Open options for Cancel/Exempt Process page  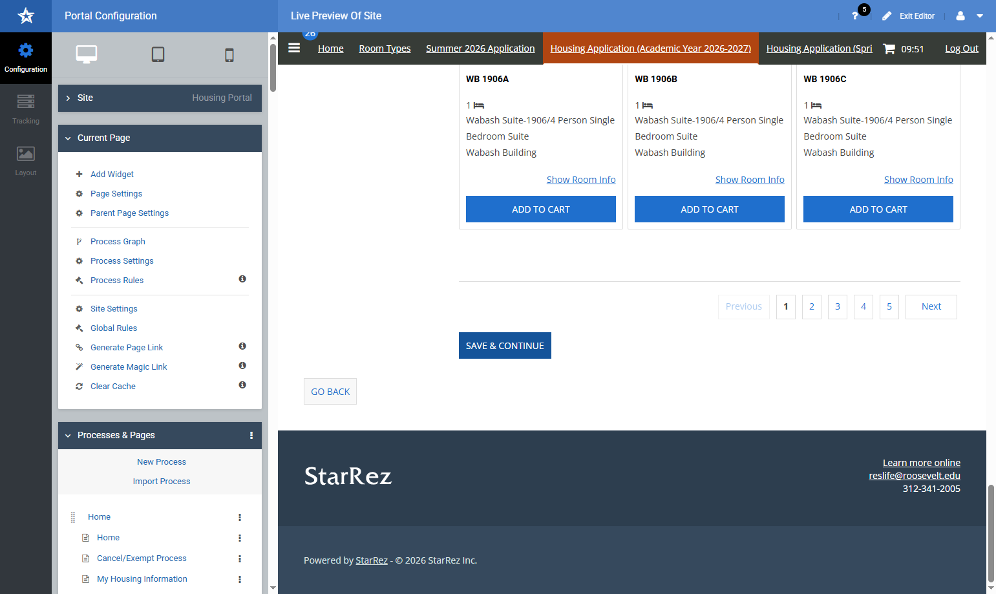tap(240, 558)
